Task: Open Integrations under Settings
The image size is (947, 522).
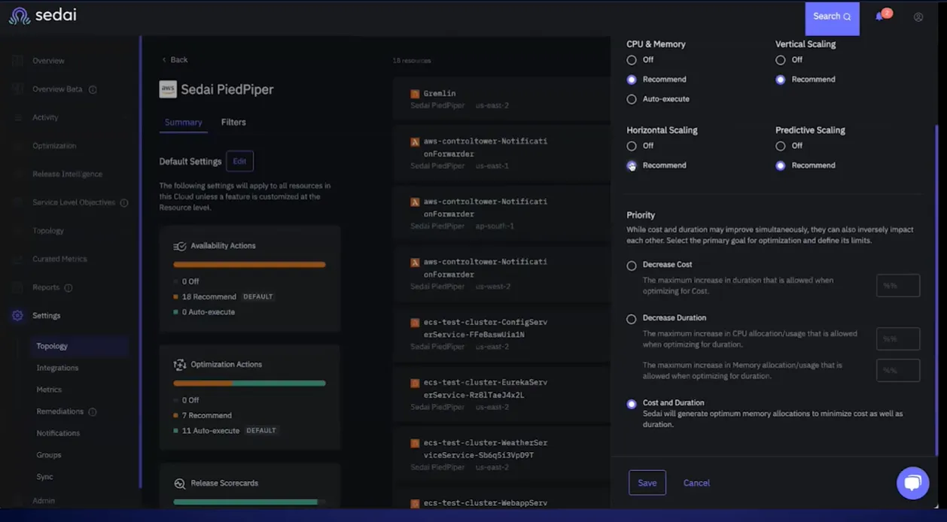Action: pos(57,369)
